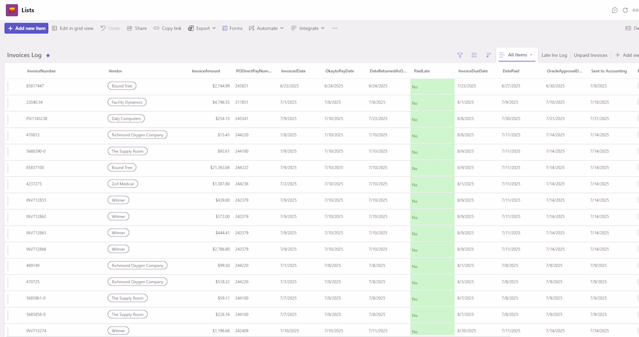Click the amount $4,796.55
The width and height of the screenshot is (639, 337).
(x=221, y=102)
